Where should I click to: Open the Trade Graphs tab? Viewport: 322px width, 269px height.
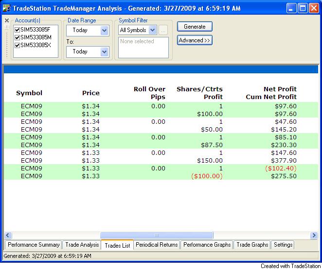(252, 245)
